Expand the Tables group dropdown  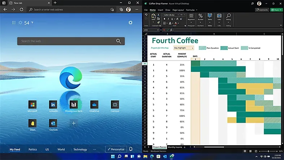(x=210, y=22)
